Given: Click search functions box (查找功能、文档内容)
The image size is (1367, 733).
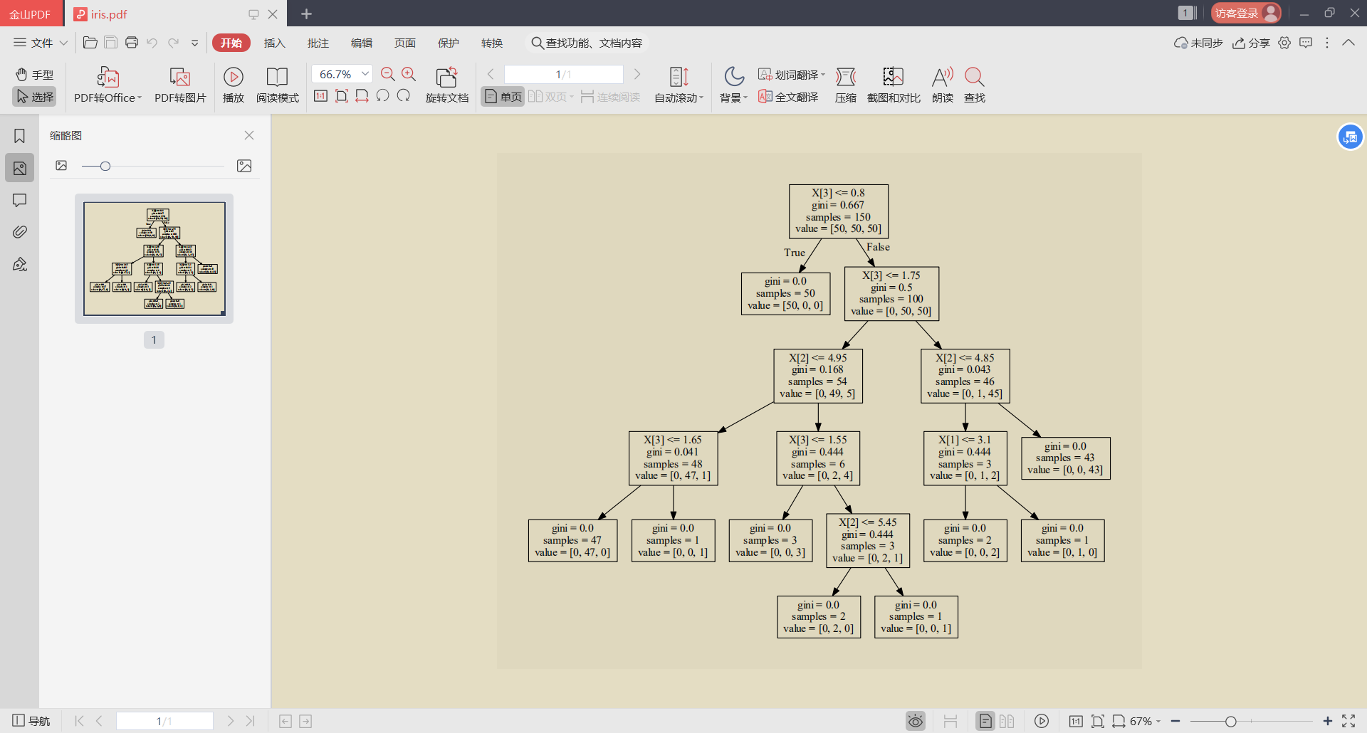Looking at the screenshot, I should pos(587,43).
